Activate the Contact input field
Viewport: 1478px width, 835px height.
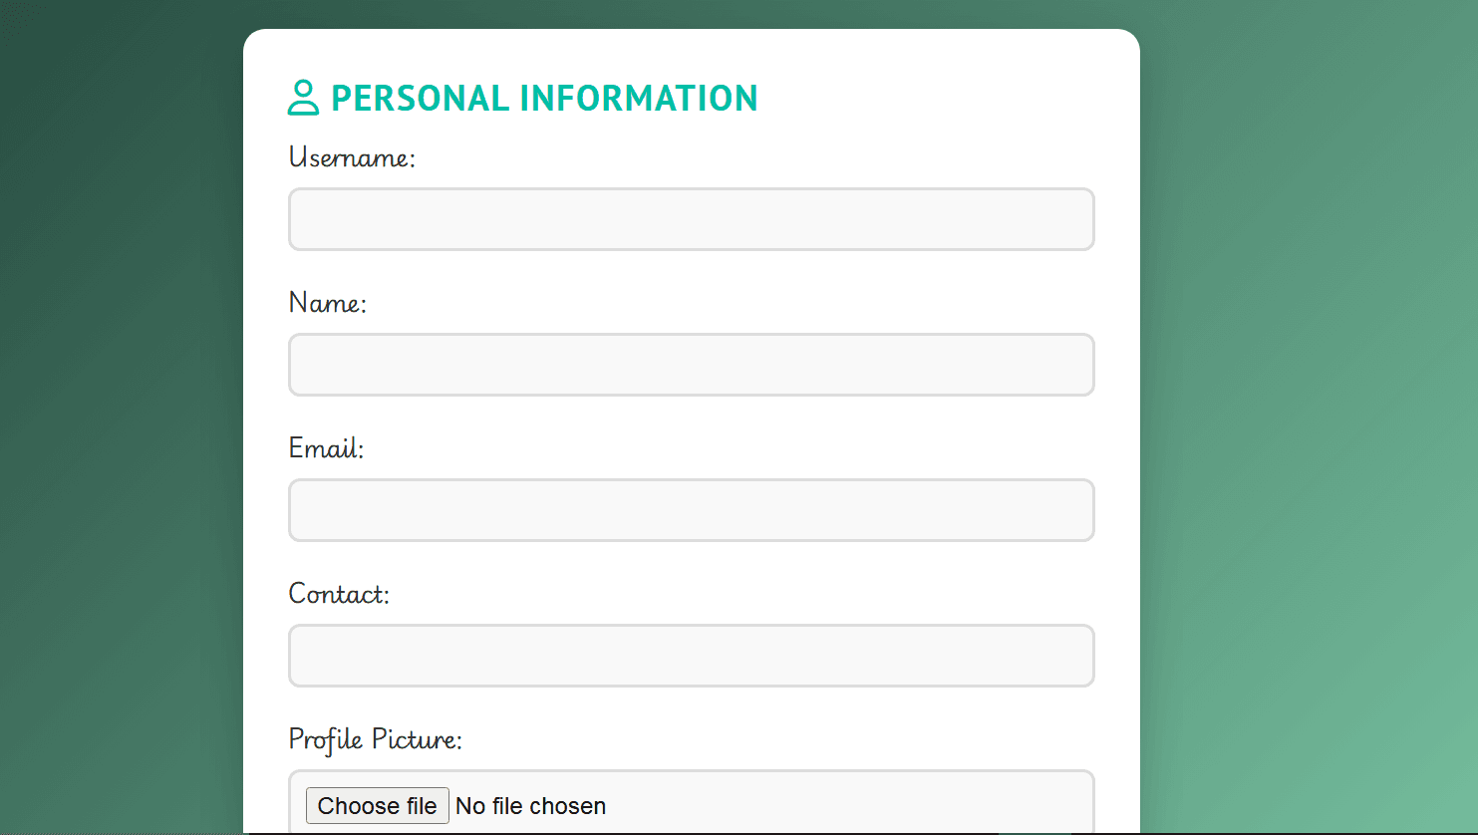click(x=691, y=656)
